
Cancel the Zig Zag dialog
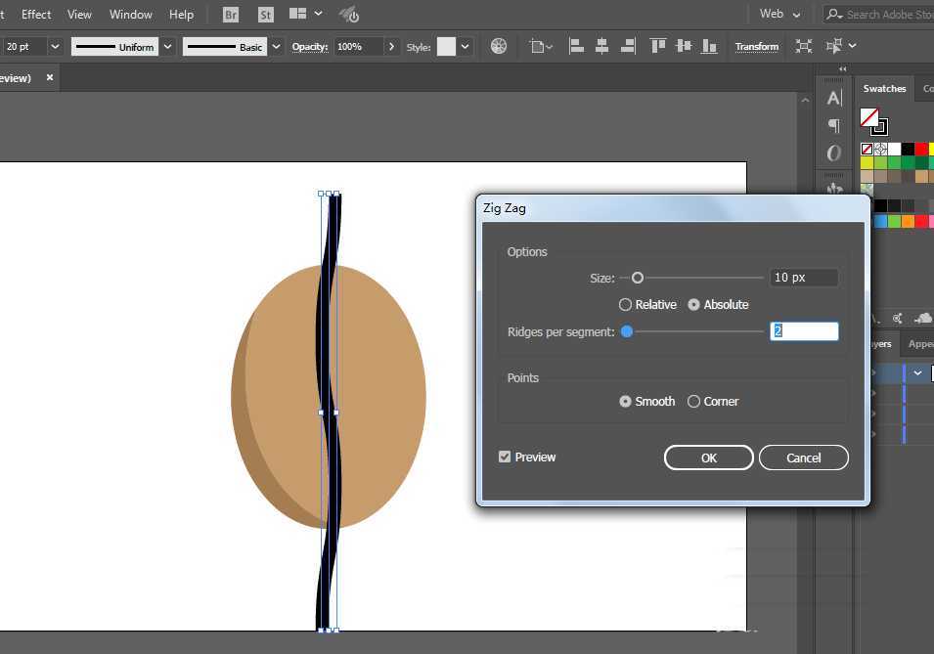(x=803, y=458)
